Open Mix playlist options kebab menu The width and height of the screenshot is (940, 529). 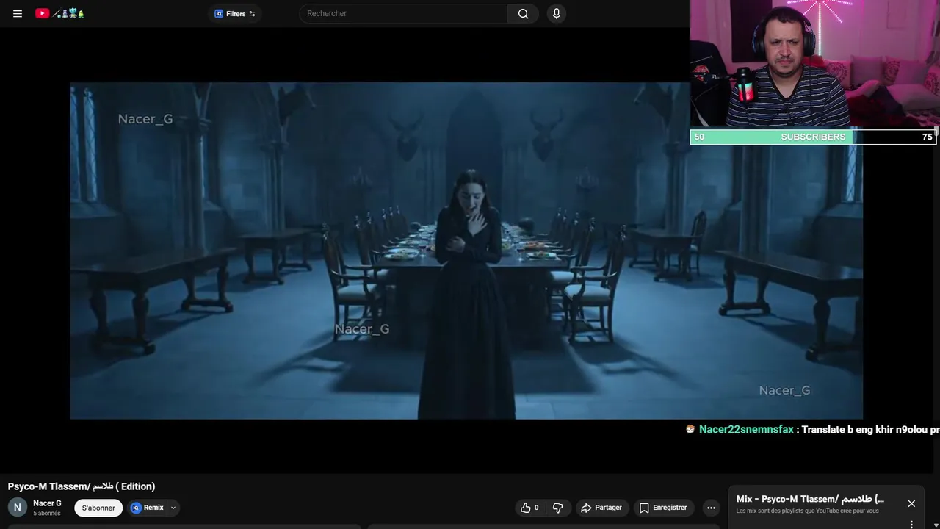pyautogui.click(x=911, y=525)
